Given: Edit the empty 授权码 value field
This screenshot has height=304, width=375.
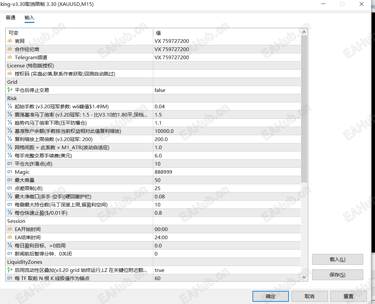Looking at the screenshot, I should click(227, 74).
